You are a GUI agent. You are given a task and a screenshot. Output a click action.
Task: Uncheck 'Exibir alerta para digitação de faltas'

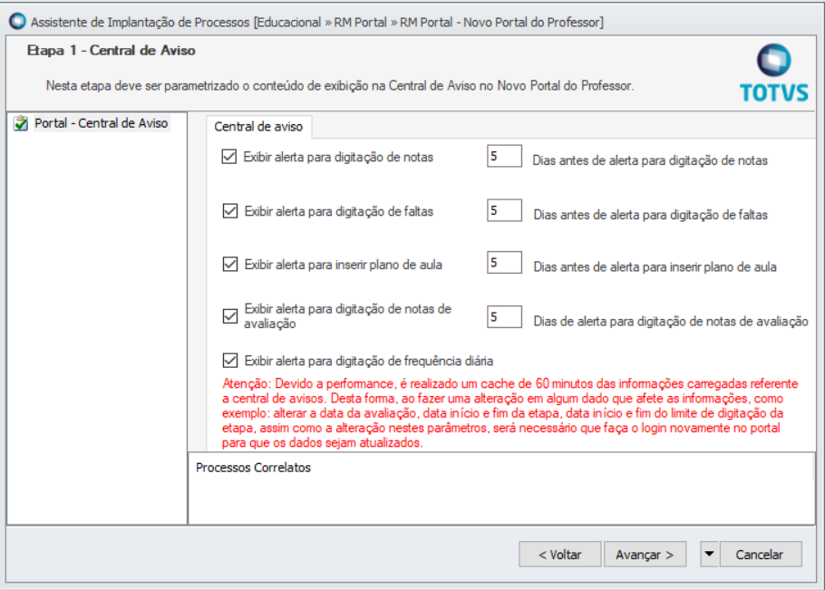(229, 211)
